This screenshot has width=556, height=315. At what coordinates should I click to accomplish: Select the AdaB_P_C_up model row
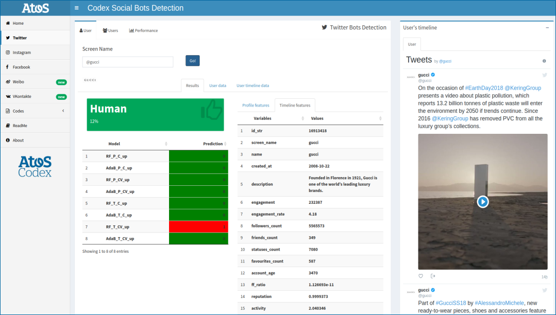pos(155,168)
